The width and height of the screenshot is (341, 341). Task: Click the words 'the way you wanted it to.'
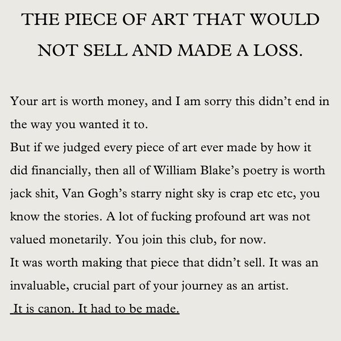tap(79, 124)
